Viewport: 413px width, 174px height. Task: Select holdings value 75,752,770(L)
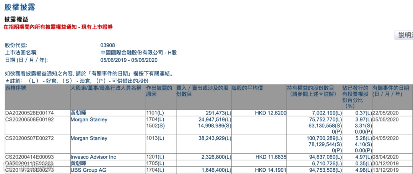coord(325,119)
